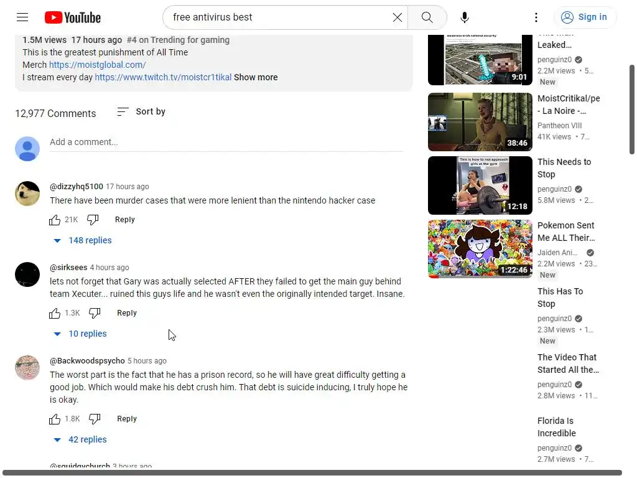This screenshot has width=637, height=478.
Task: Open the 1:22:46 Pokemon thumbnail
Action: (480, 249)
